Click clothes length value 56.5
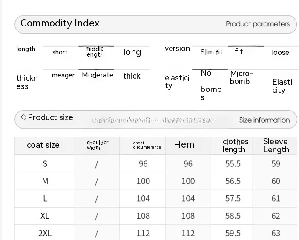 coord(233,181)
